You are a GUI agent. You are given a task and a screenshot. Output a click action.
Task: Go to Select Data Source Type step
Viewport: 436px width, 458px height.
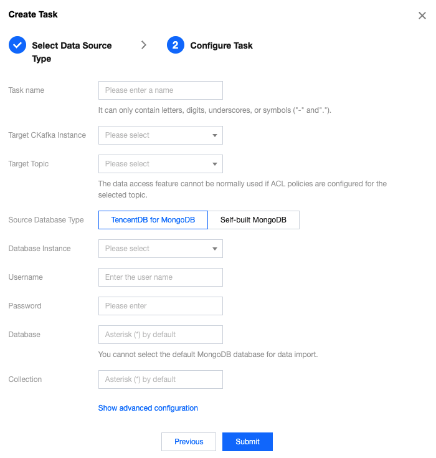tap(72, 52)
